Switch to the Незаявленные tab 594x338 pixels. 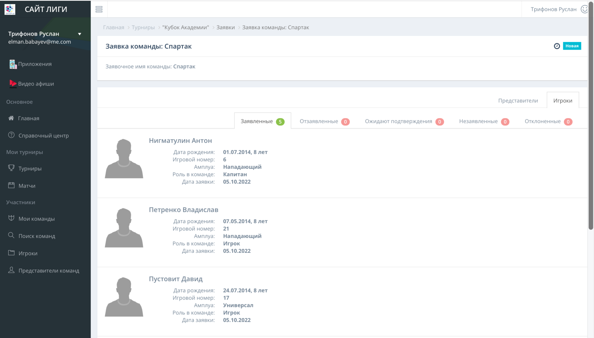484,121
